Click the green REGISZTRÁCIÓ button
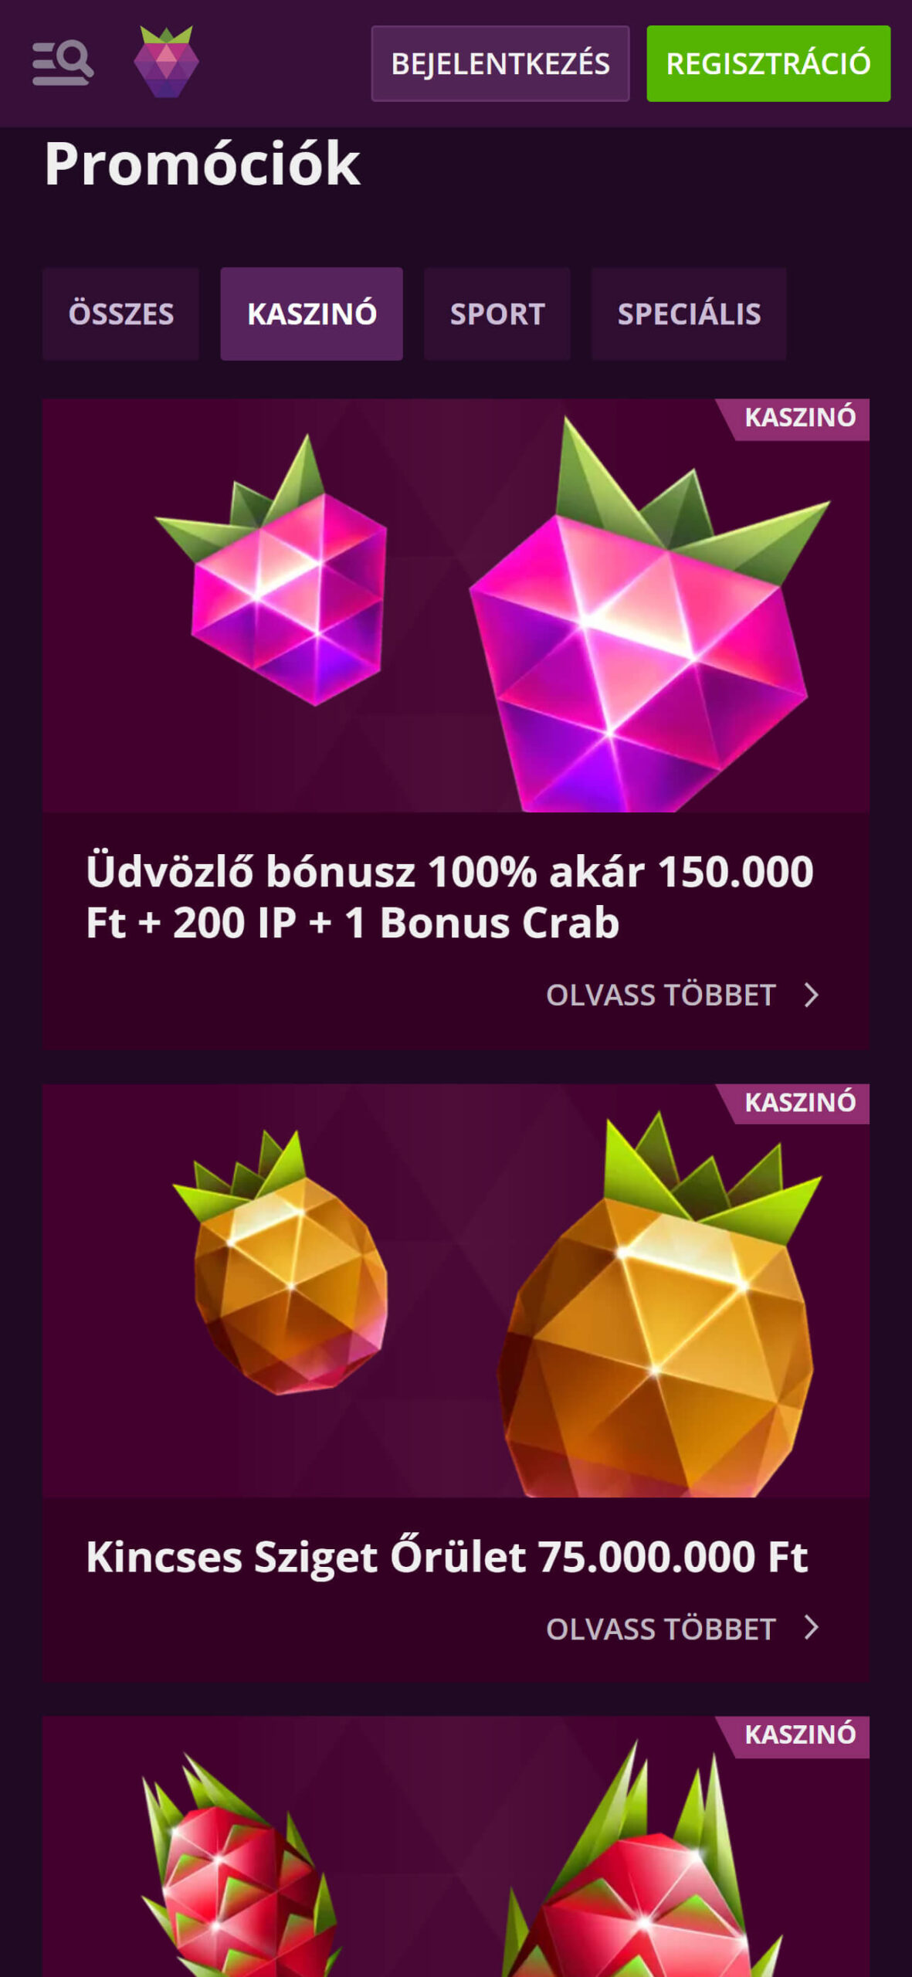The width and height of the screenshot is (912, 1977). coord(768,63)
